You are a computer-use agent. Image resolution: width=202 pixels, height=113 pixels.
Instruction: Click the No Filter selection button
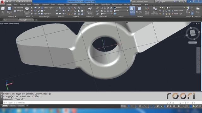point(139,10)
